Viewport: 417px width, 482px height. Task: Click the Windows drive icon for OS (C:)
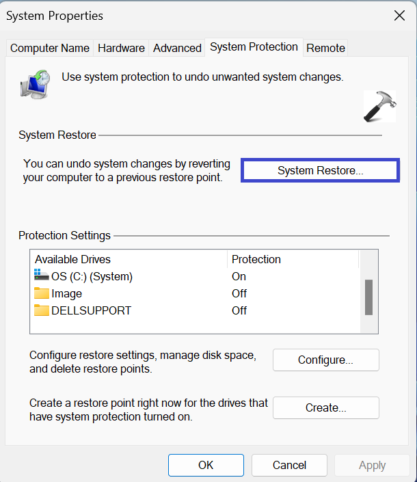coord(40,276)
